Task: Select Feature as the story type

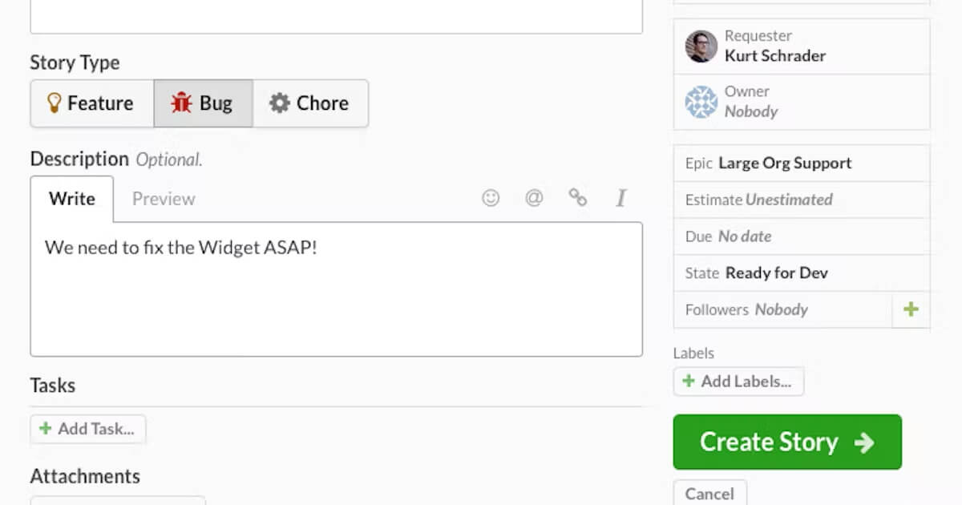Action: pos(91,103)
